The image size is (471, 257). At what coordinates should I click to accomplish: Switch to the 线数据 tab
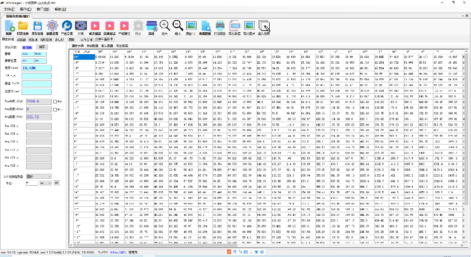click(x=33, y=40)
